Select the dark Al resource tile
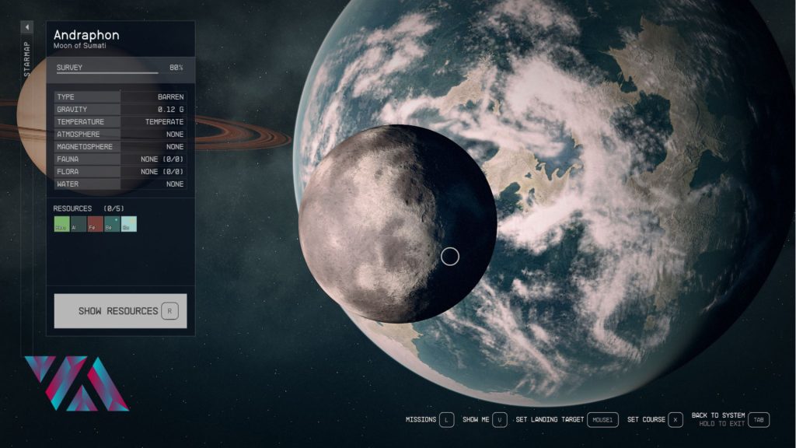This screenshot has width=796, height=448. (x=78, y=225)
